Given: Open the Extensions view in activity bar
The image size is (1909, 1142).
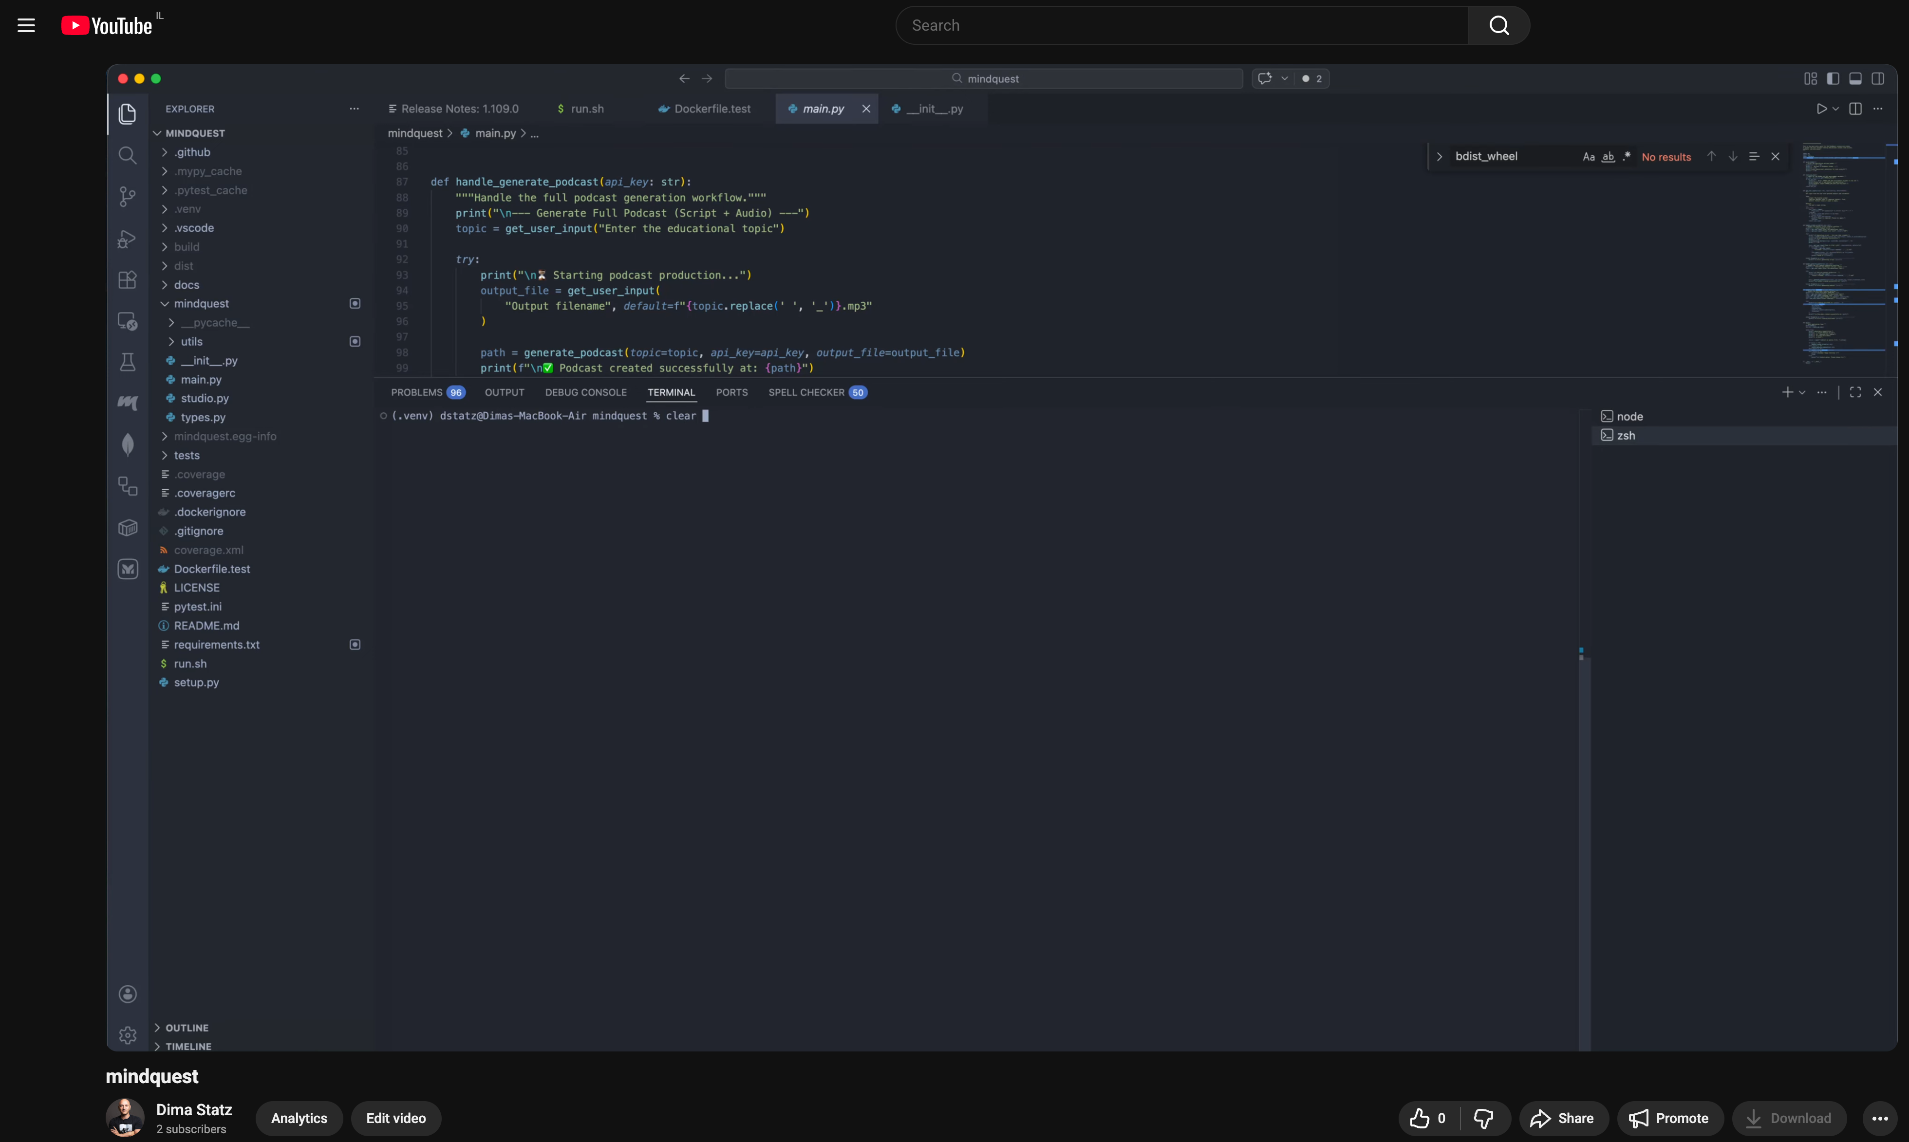Looking at the screenshot, I should pyautogui.click(x=128, y=279).
